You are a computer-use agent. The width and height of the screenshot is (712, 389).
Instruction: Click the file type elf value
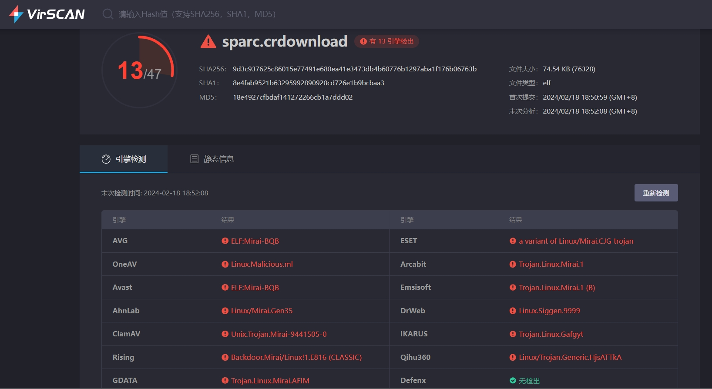[x=547, y=83]
